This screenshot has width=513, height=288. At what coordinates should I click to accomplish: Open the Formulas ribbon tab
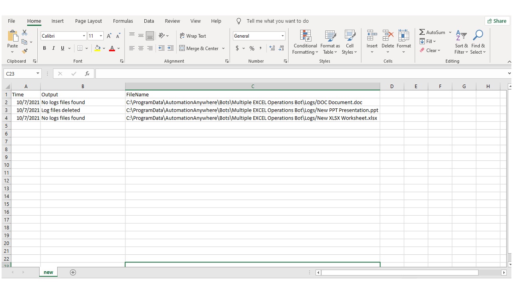pos(123,21)
